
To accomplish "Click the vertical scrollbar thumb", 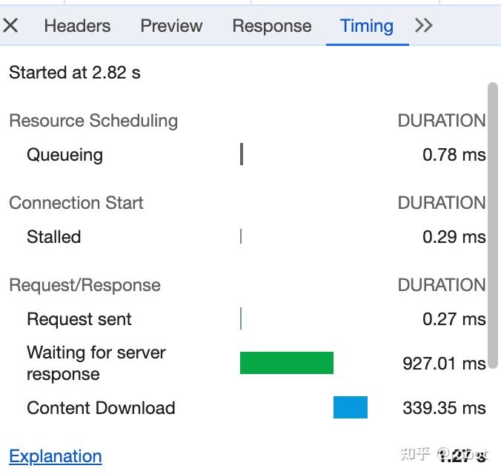I will (493, 225).
